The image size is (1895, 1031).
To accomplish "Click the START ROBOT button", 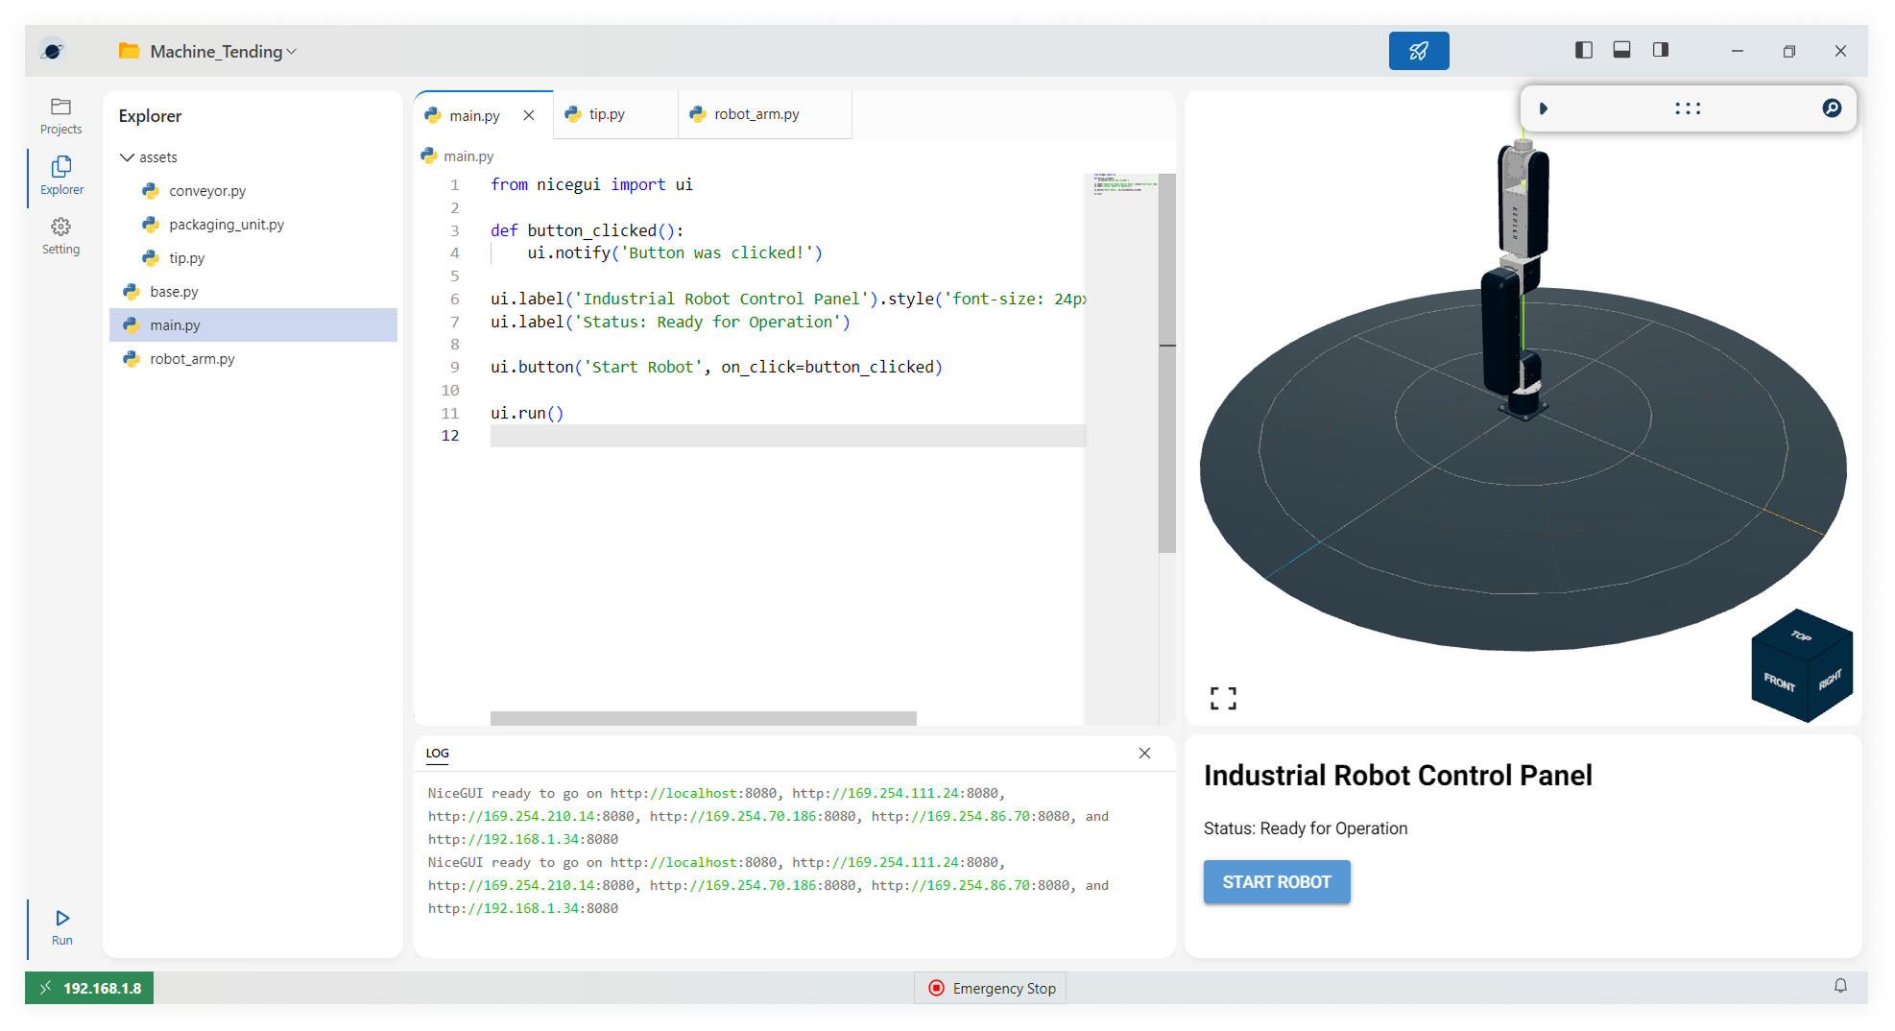I will [x=1276, y=881].
